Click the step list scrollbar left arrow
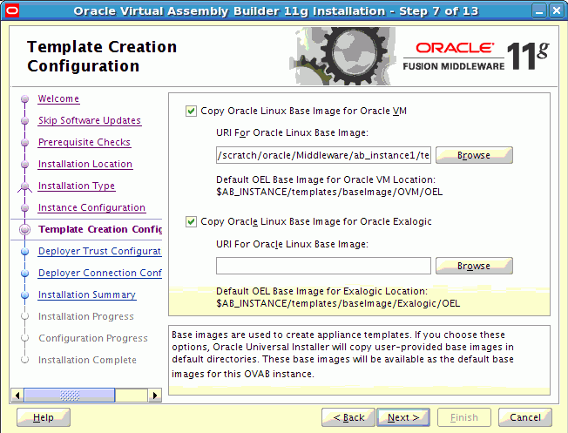This screenshot has width=568, height=433. [17, 395]
